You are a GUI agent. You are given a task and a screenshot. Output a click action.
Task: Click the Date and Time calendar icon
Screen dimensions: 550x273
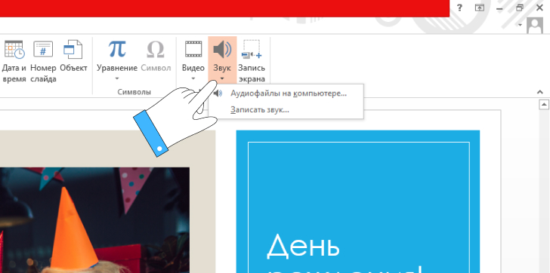pos(14,49)
